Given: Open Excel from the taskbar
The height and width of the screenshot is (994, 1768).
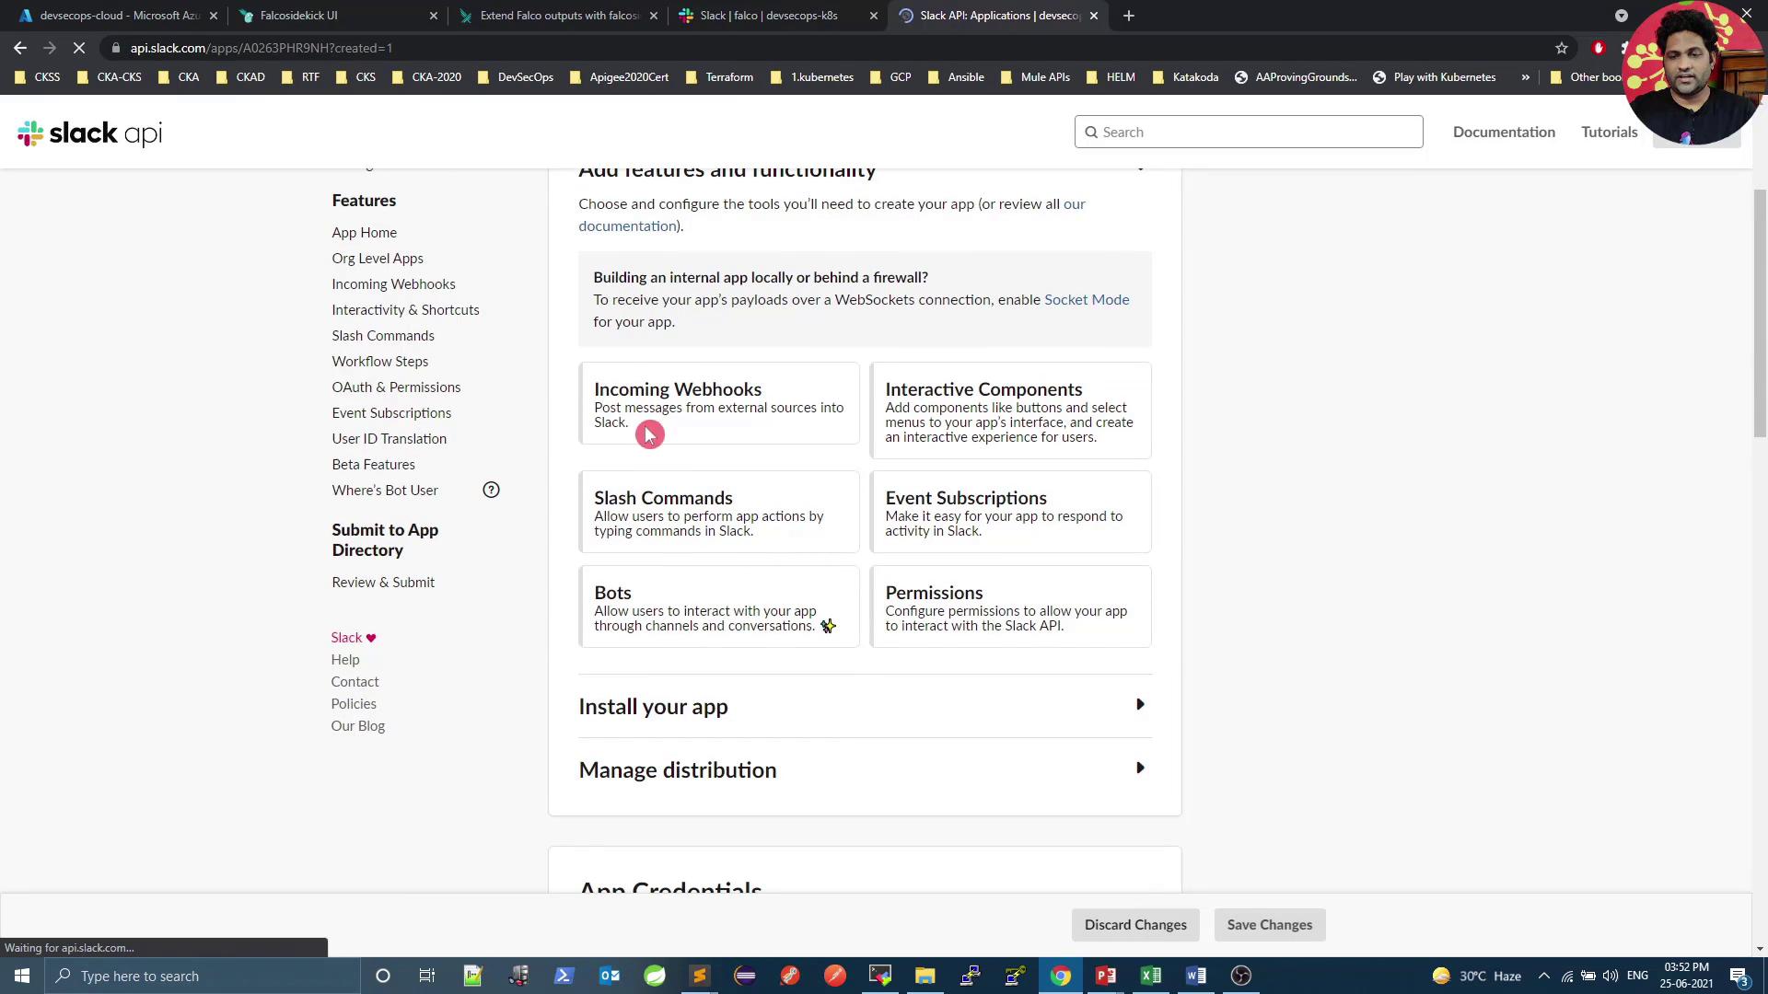Looking at the screenshot, I should (1151, 976).
